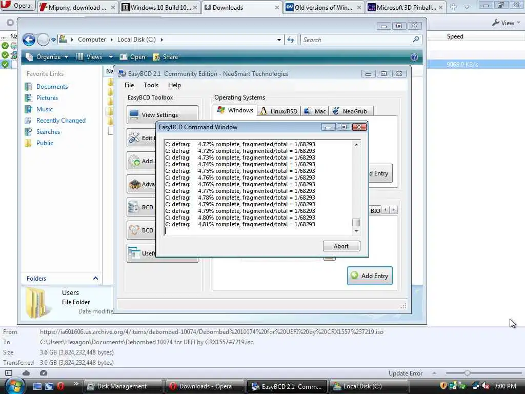Screen dimensions: 525x394
Task: Click the Edit Boot Menu tools icon
Action: [x=134, y=137]
